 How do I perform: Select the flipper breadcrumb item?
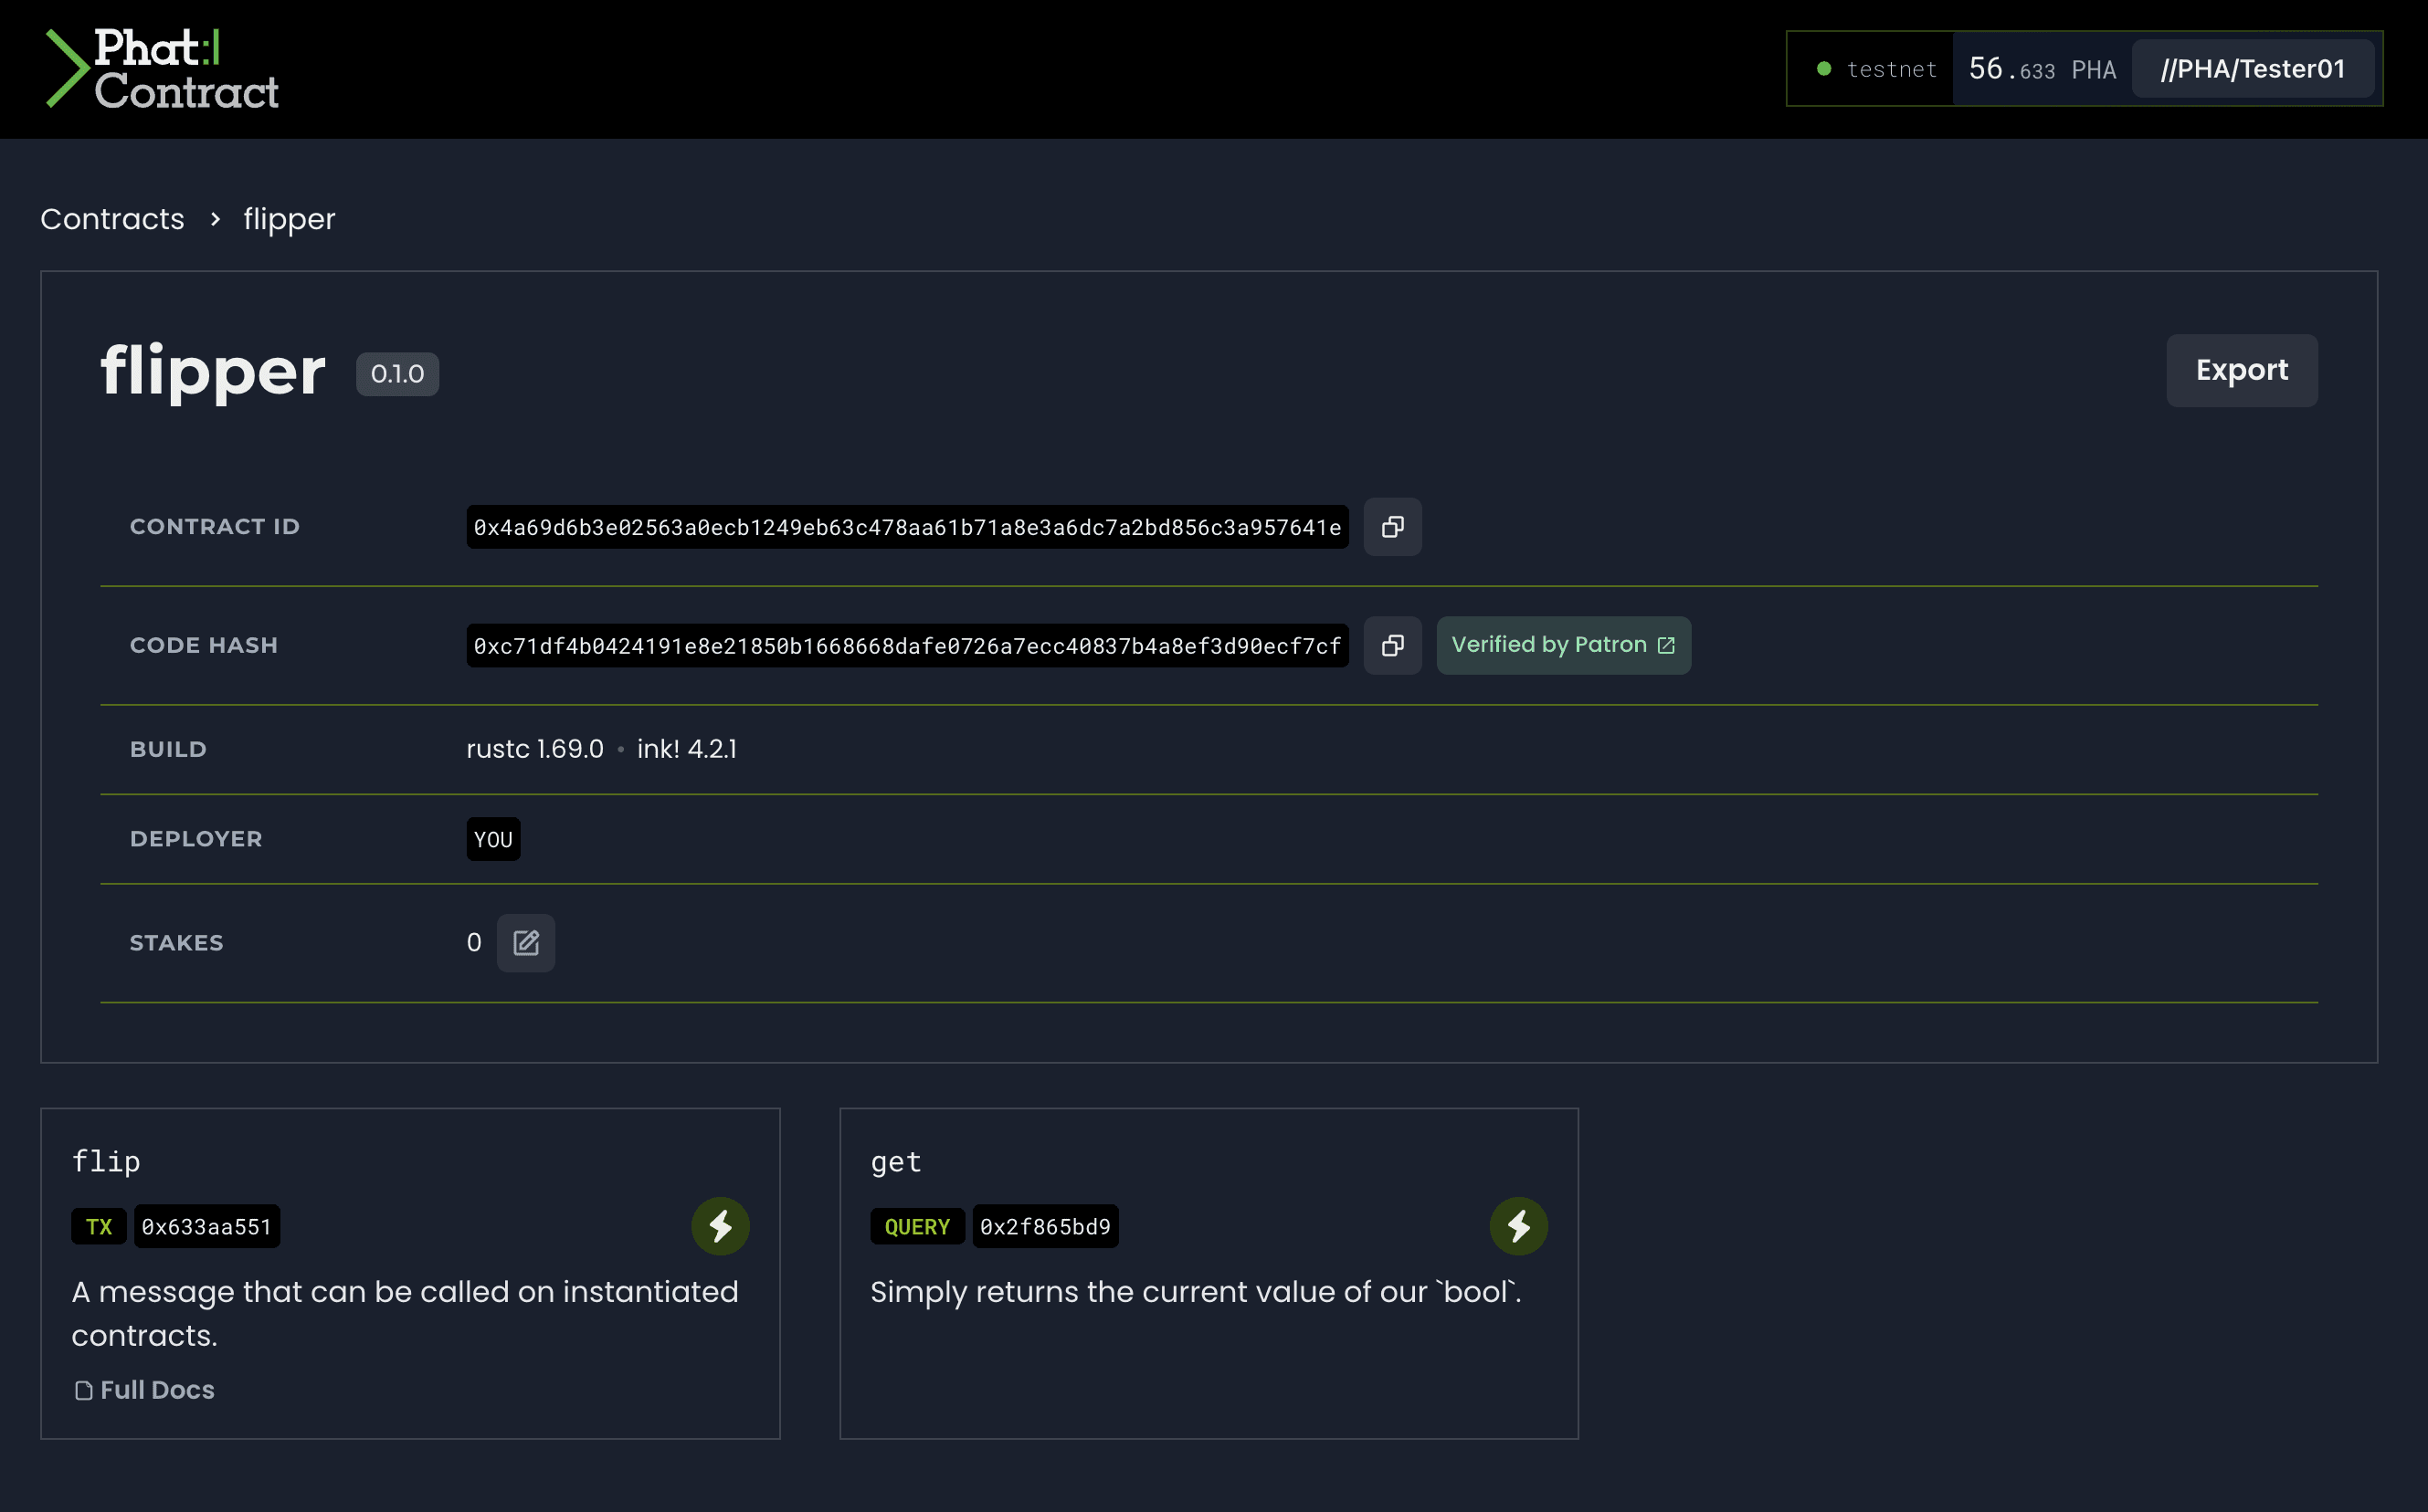tap(290, 219)
